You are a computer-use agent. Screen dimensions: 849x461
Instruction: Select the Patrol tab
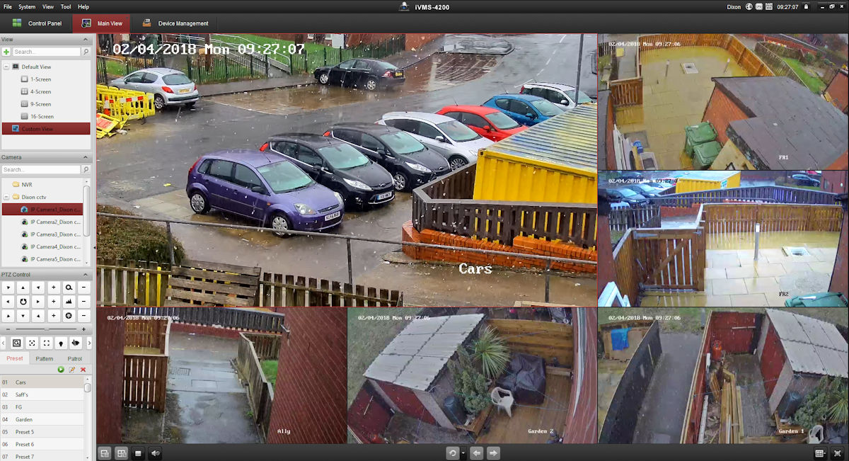pyautogui.click(x=74, y=359)
